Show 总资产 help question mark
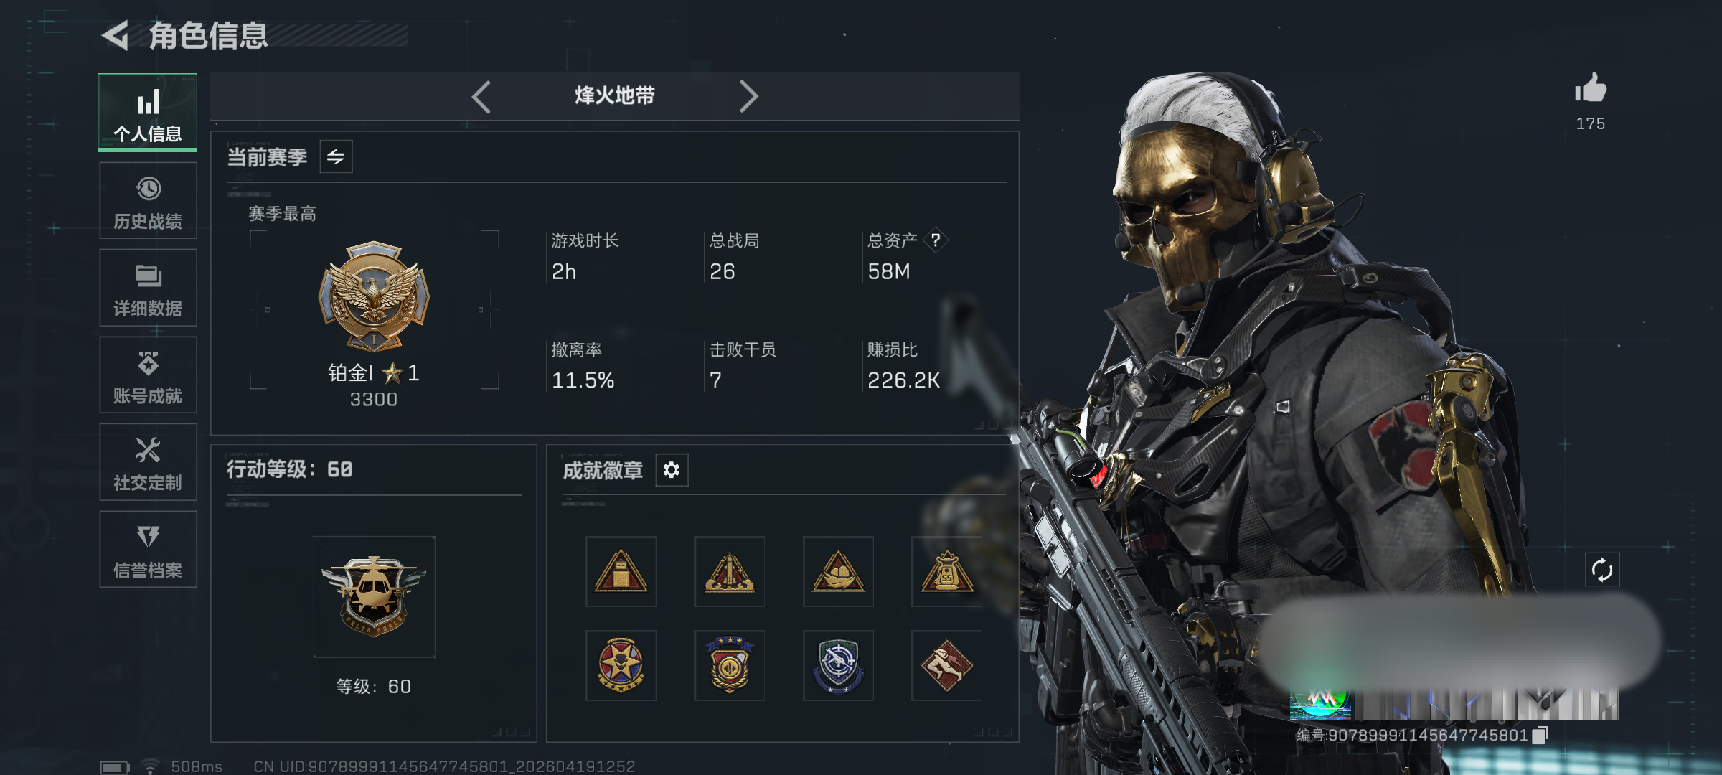The width and height of the screenshot is (1722, 775). tap(936, 240)
